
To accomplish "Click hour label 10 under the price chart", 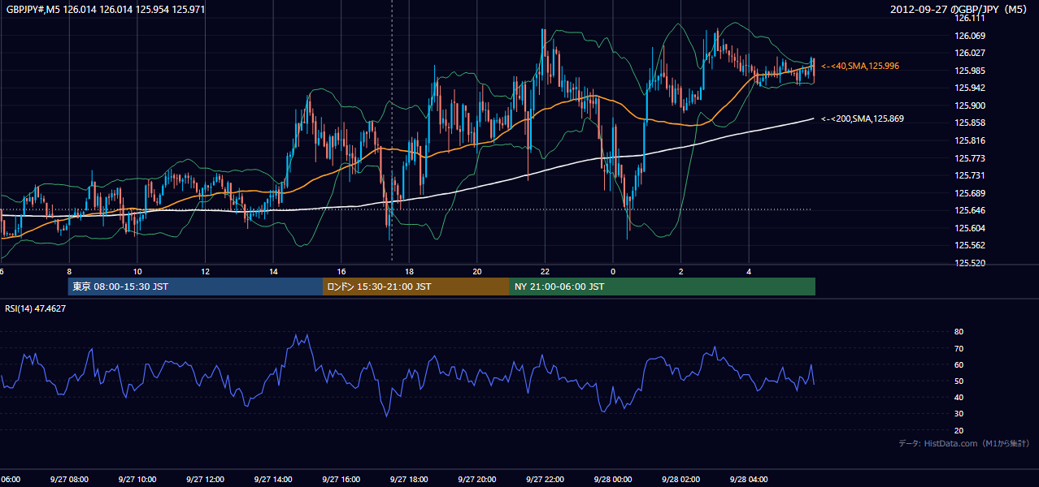I will [137, 272].
